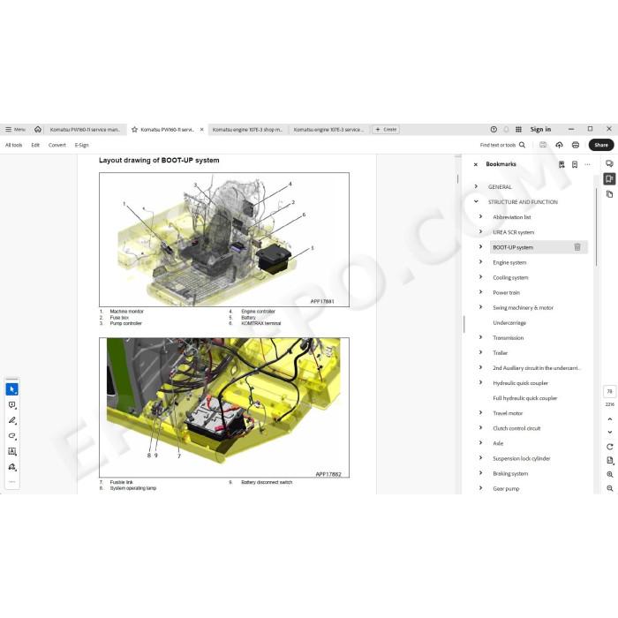This screenshot has height=618, width=618.
Task: Choose the Add comment tool
Action: point(11,404)
